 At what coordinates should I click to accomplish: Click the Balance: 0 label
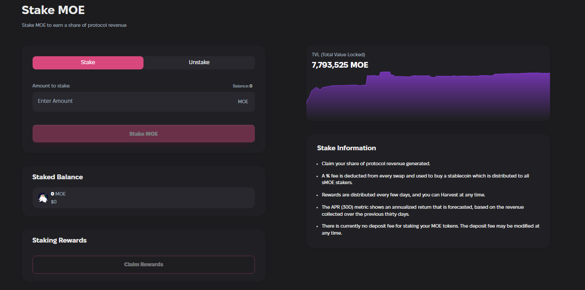[x=243, y=86]
